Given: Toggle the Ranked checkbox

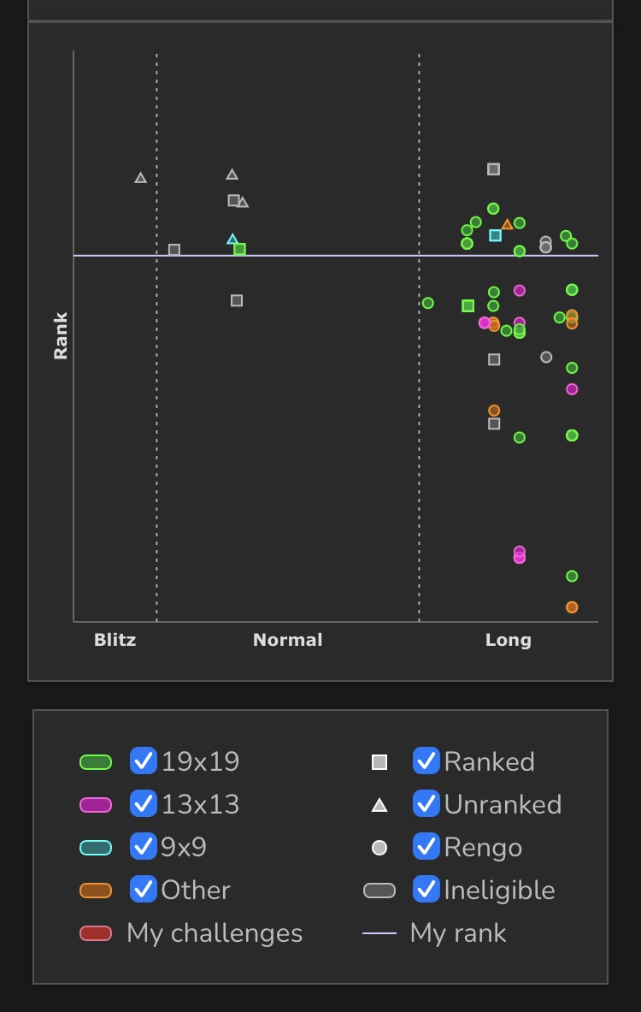Looking at the screenshot, I should (426, 761).
